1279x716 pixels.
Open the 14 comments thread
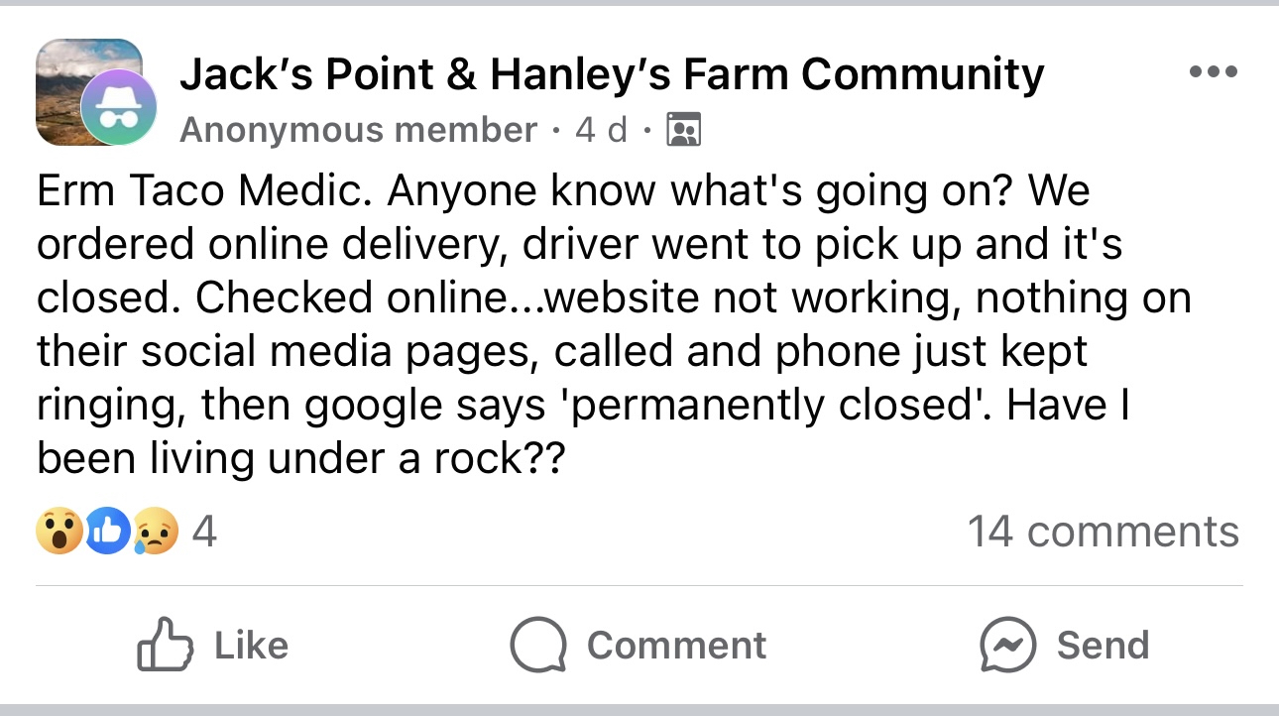(1103, 533)
